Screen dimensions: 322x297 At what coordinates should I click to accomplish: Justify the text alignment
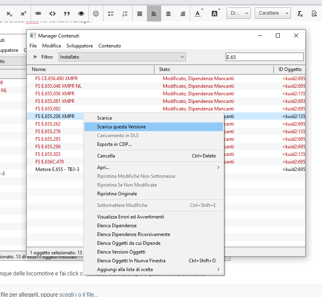pos(140,14)
